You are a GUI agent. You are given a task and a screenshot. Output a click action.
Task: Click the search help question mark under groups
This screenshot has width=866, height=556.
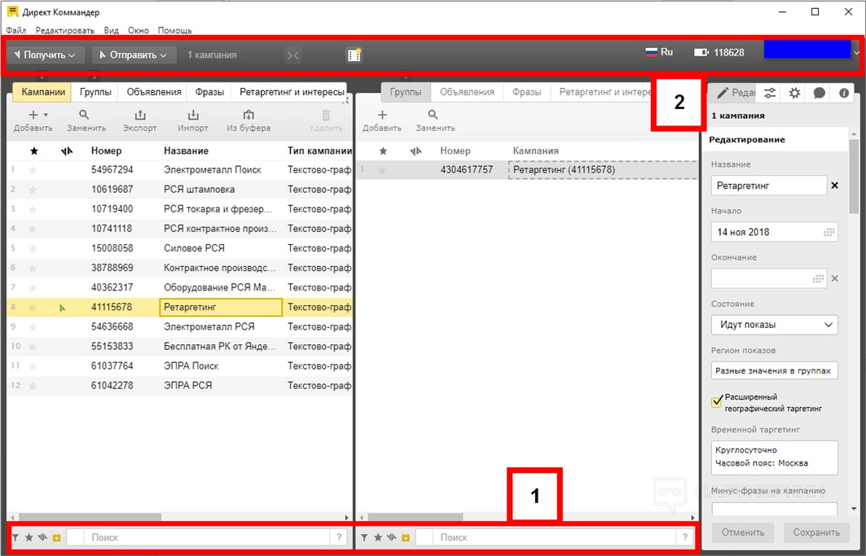pyautogui.click(x=685, y=537)
